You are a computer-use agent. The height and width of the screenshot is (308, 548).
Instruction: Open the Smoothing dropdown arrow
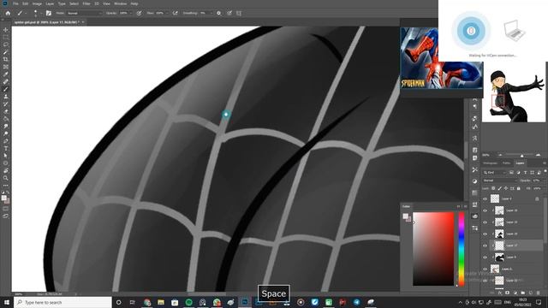[x=211, y=13]
